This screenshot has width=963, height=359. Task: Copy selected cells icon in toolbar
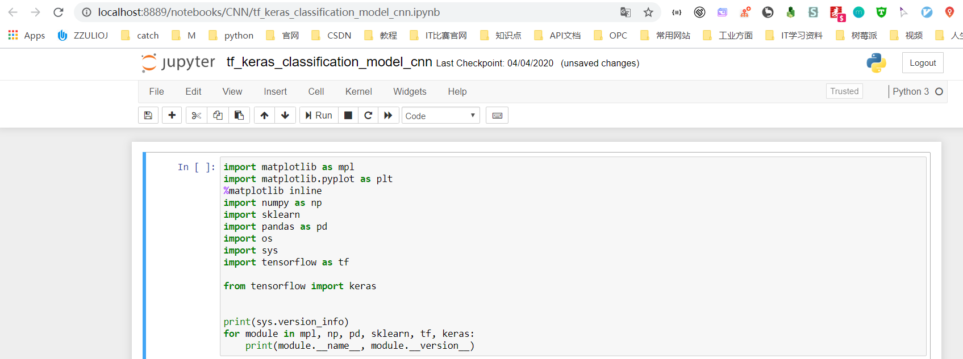(218, 115)
